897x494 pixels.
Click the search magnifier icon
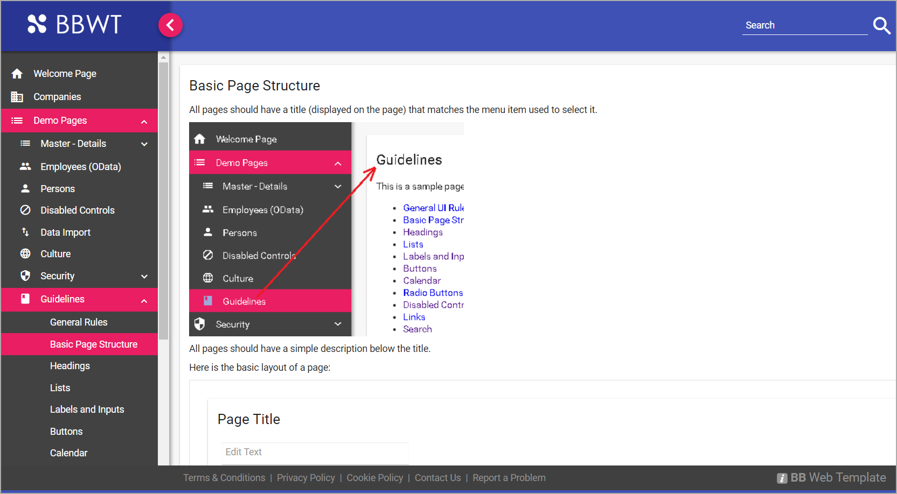tap(882, 25)
